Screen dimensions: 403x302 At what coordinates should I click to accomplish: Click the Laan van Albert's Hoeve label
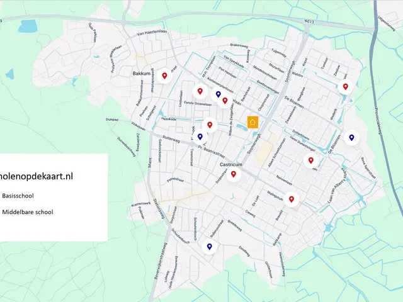(x=338, y=186)
